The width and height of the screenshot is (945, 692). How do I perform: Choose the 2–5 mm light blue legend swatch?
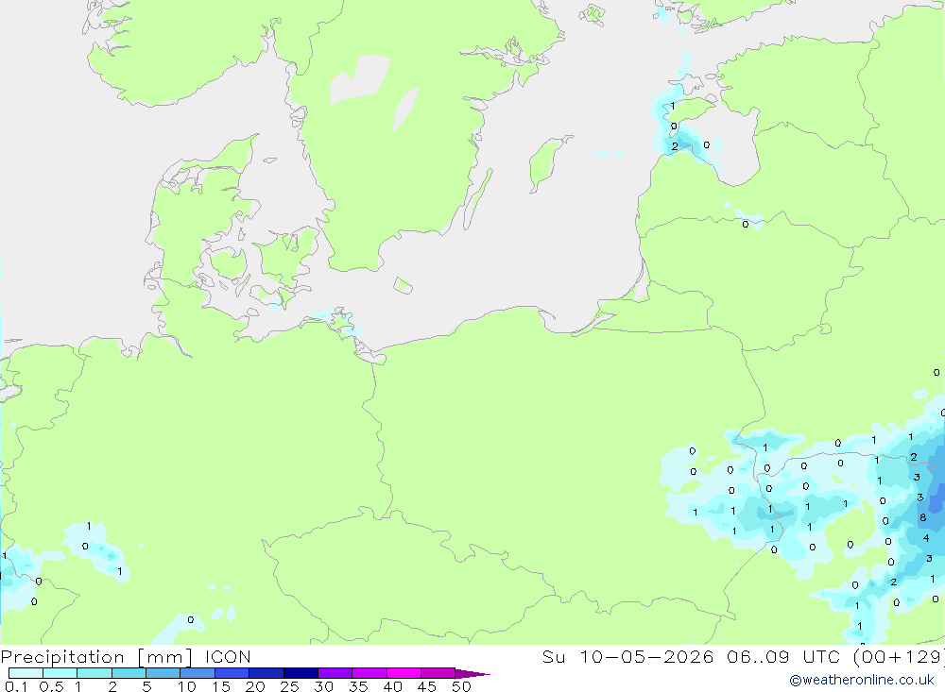point(129,673)
